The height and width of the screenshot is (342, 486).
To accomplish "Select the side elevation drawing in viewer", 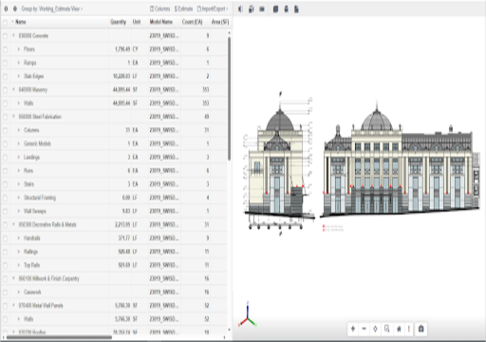I will (x=279, y=164).
